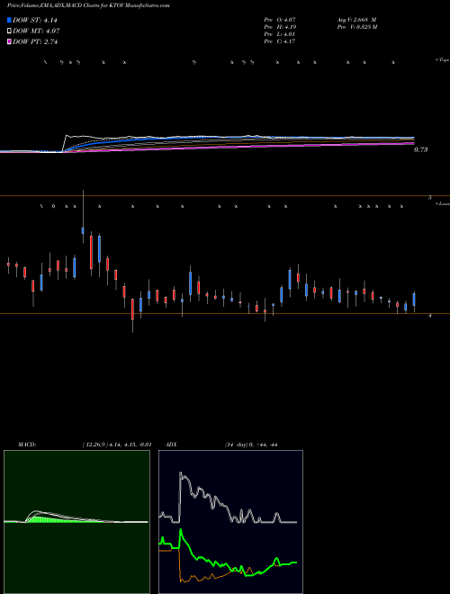Viewport: 450px width, 594px height.
Task: Click the '<Lows' marker label
Action: tap(442, 203)
